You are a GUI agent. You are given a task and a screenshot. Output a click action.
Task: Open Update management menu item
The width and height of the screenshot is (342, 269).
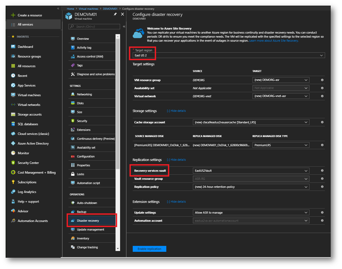click(x=92, y=229)
